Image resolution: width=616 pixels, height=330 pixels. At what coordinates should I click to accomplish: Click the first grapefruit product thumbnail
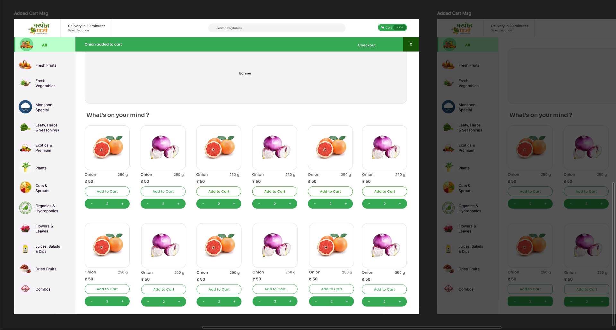107,148
